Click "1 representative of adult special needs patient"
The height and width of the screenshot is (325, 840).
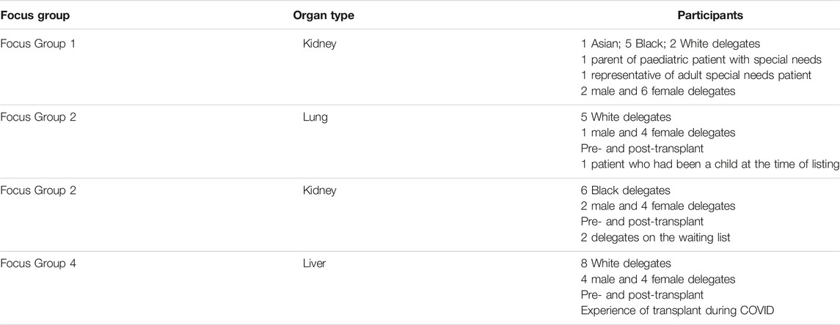point(696,75)
